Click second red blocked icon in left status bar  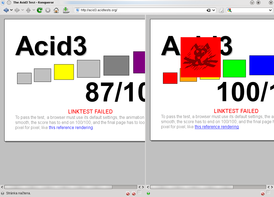[134, 194]
